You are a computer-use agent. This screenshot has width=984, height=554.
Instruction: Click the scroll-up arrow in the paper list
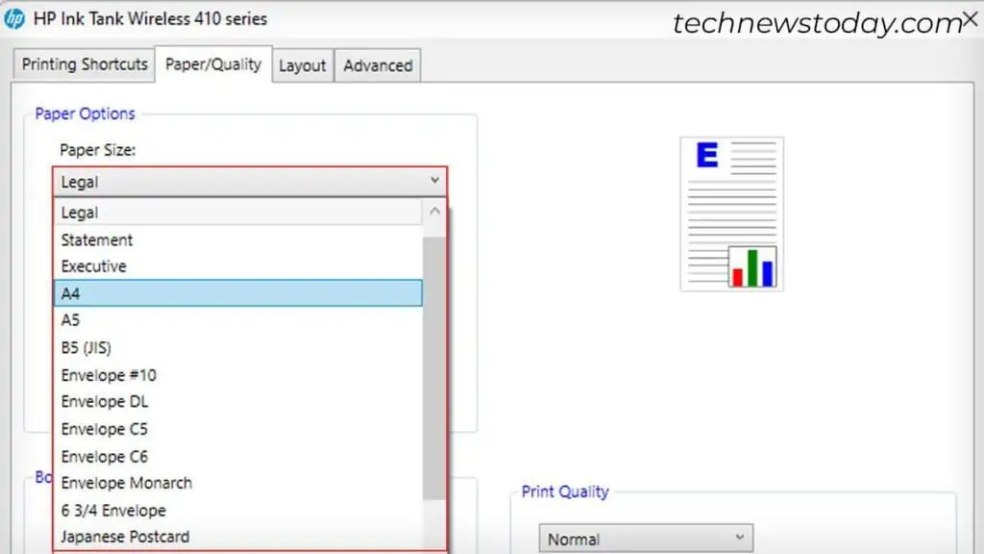pos(434,211)
